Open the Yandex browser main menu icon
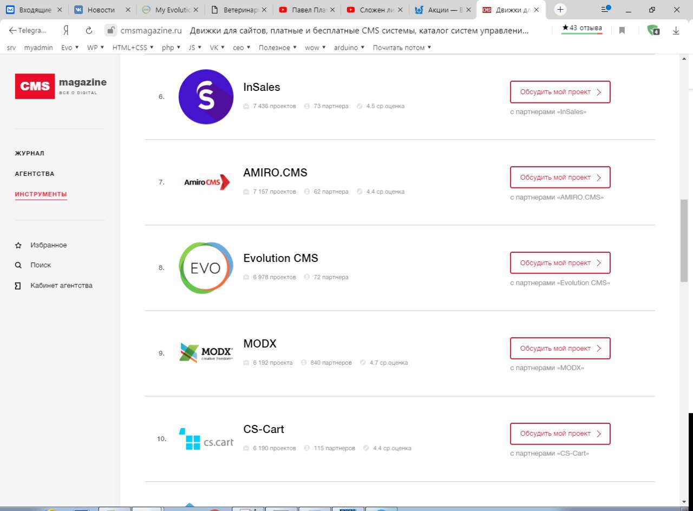This screenshot has width=693, height=511. click(x=606, y=9)
